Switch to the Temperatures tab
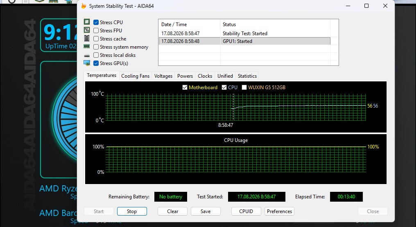Screen dimensions: 416x227 coord(102,76)
